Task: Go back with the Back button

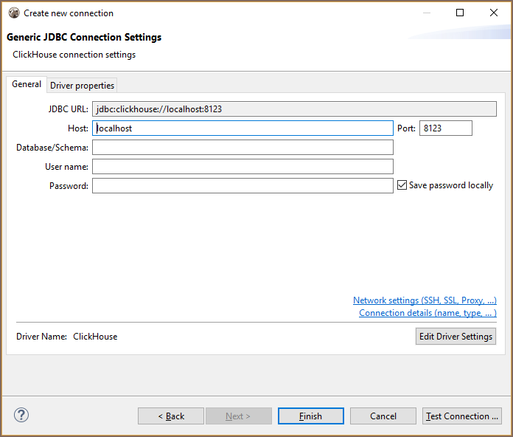Action: pos(171,416)
